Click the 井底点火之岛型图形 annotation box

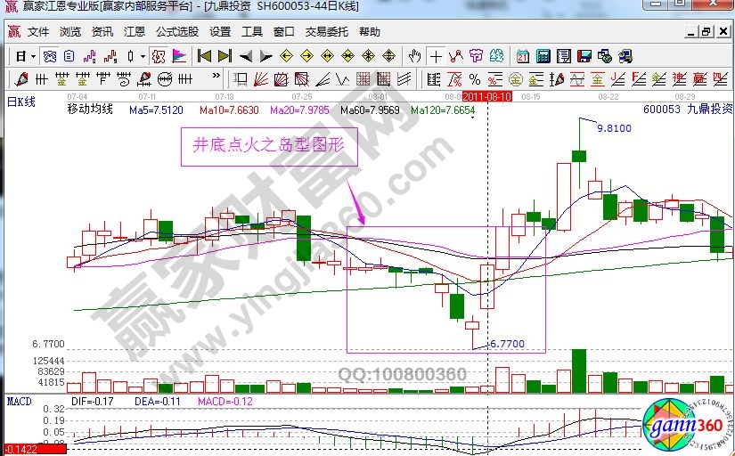(269, 144)
